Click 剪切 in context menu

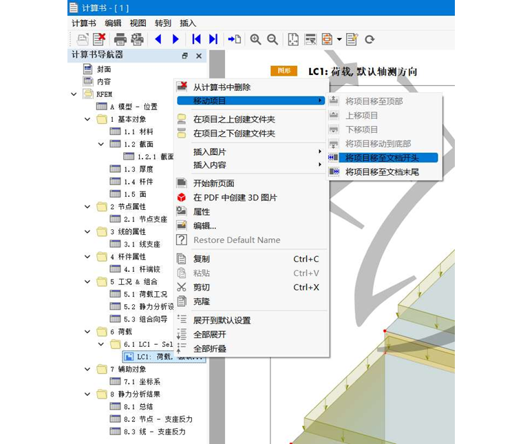click(250, 287)
